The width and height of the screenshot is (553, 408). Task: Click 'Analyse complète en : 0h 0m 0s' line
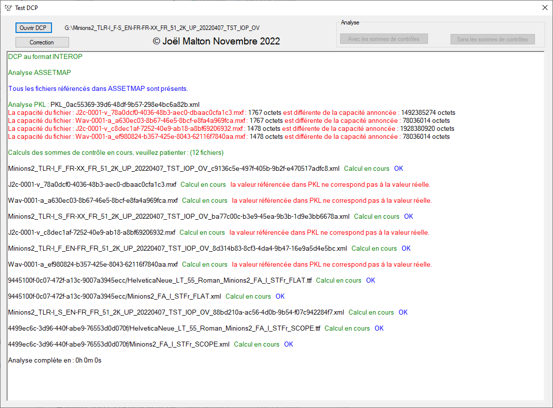coord(54,361)
